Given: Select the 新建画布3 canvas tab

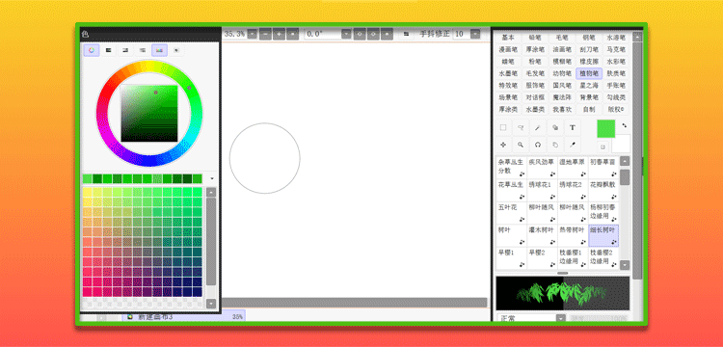Looking at the screenshot, I should tap(184, 316).
